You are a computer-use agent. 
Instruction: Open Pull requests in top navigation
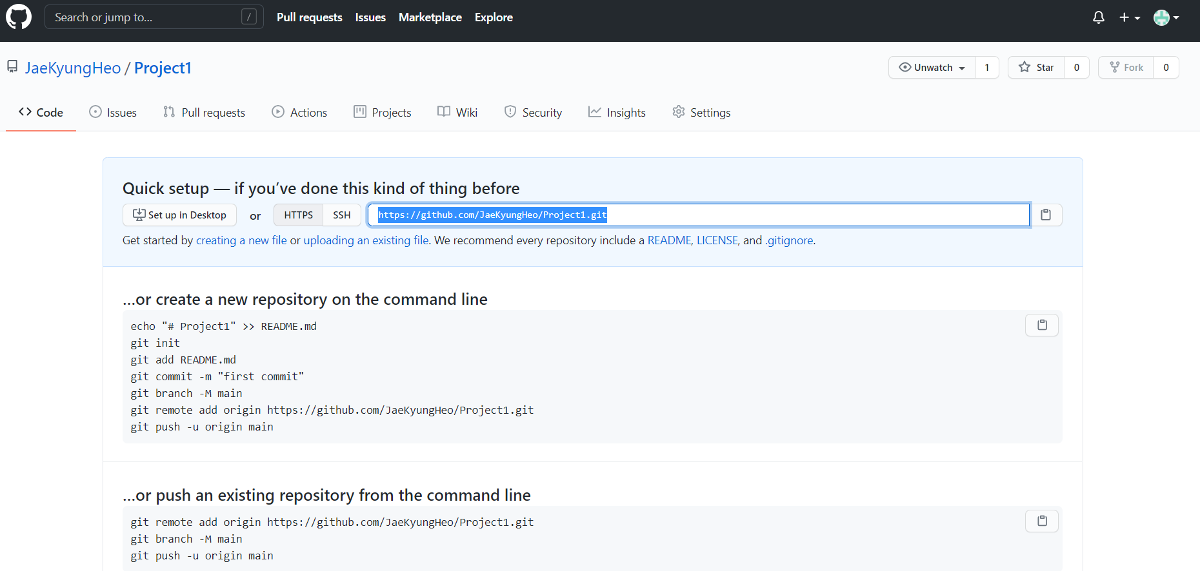pos(310,17)
